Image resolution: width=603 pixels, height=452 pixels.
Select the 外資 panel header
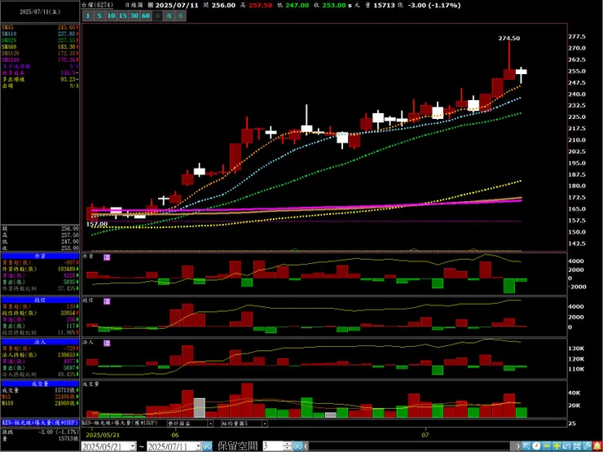click(40, 256)
